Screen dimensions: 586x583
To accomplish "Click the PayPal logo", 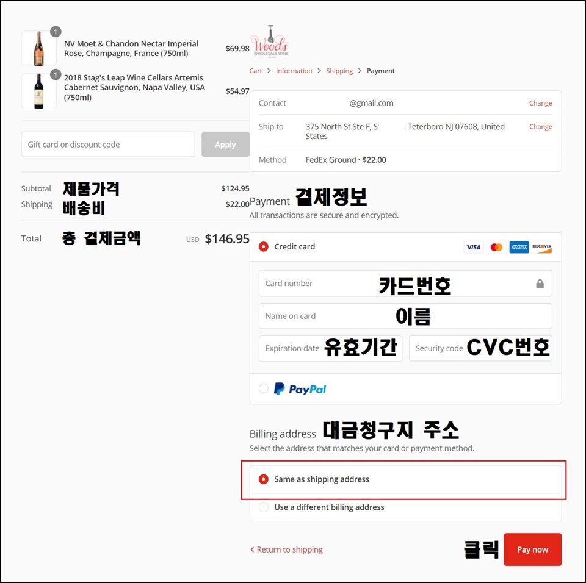I will coord(300,389).
